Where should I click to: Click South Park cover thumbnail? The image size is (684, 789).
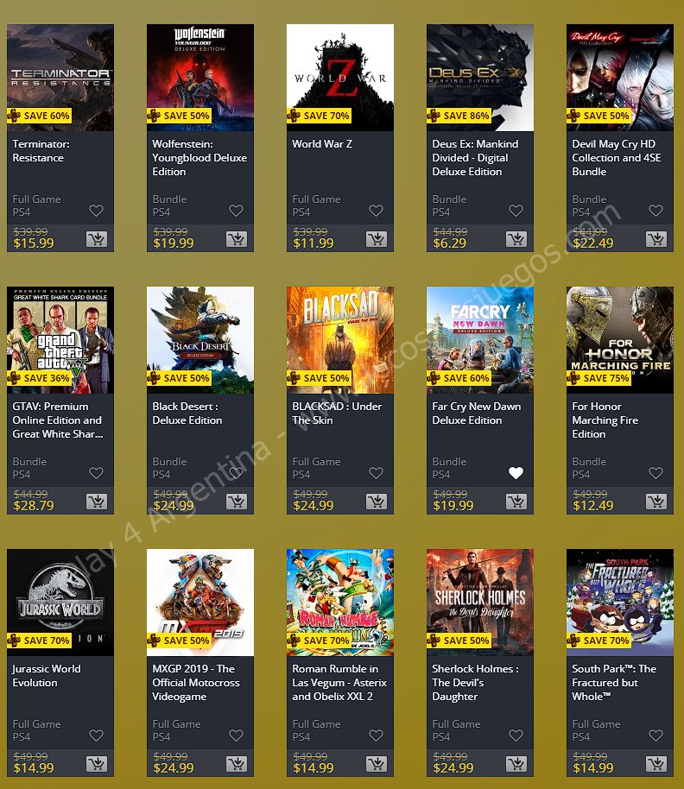coord(620,603)
